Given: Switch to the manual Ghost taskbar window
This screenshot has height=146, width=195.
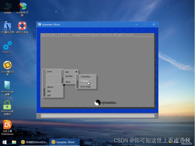Looking at the screenshot, I should [34, 142].
